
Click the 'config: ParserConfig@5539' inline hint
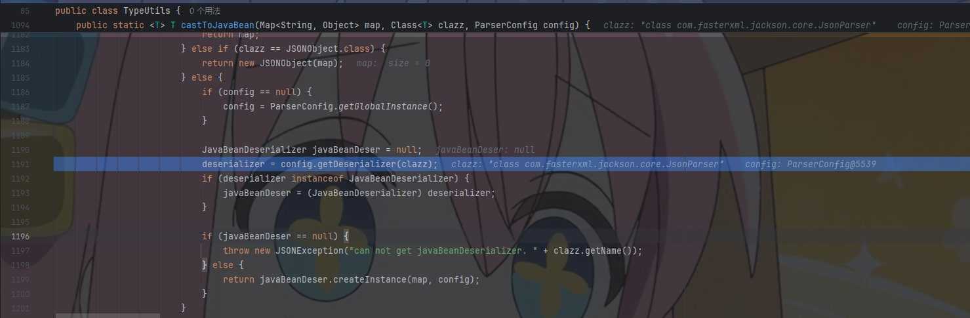811,164
